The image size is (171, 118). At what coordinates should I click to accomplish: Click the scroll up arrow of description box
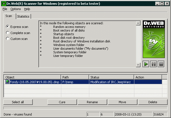[138, 23]
